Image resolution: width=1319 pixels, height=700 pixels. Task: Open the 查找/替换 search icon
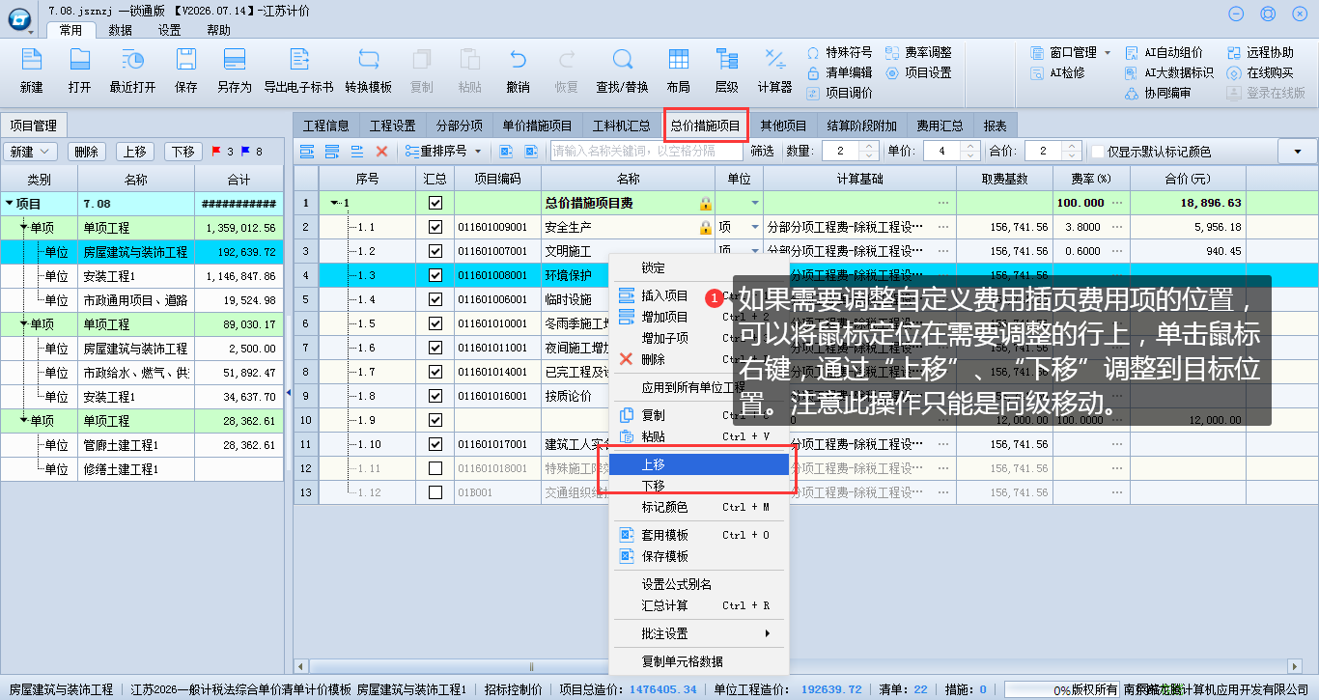[x=622, y=60]
